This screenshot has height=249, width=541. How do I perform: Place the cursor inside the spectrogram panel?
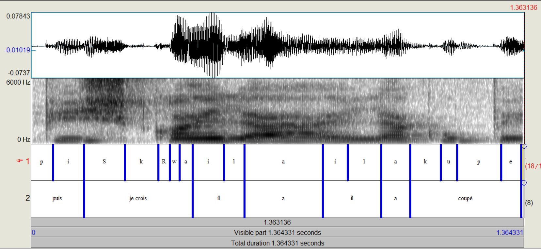coord(278,111)
